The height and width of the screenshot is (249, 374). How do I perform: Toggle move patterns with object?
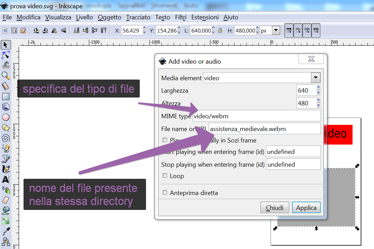click(x=316, y=30)
